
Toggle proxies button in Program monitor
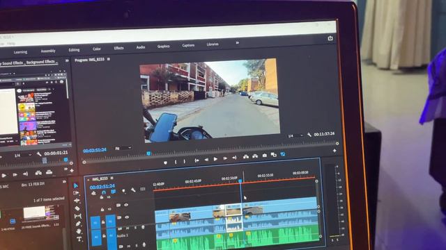point(283,154)
